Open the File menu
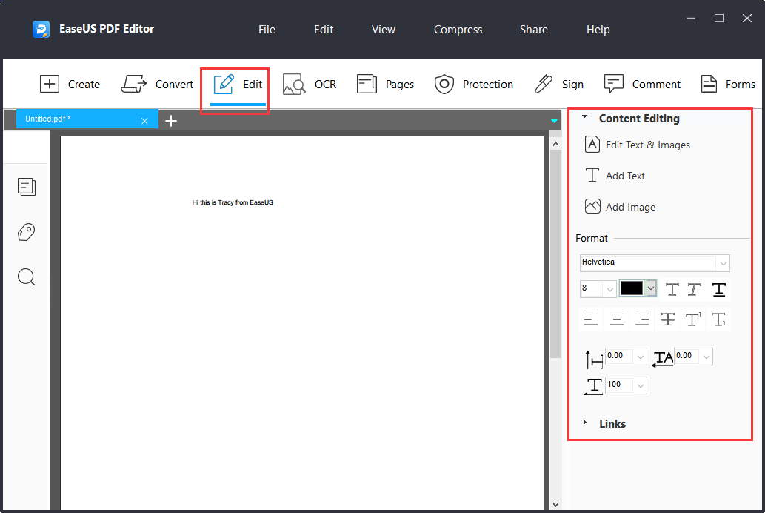The image size is (765, 513). click(x=267, y=30)
